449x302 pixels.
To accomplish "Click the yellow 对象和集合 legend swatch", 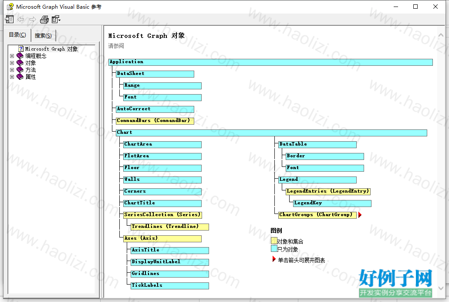I will (274, 241).
